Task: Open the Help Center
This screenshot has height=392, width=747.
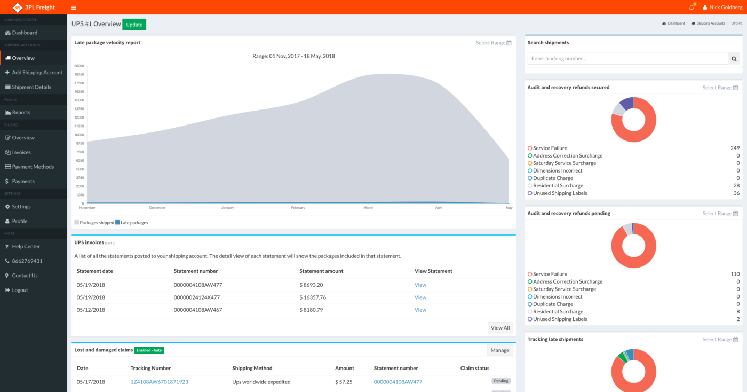Action: 34,247
